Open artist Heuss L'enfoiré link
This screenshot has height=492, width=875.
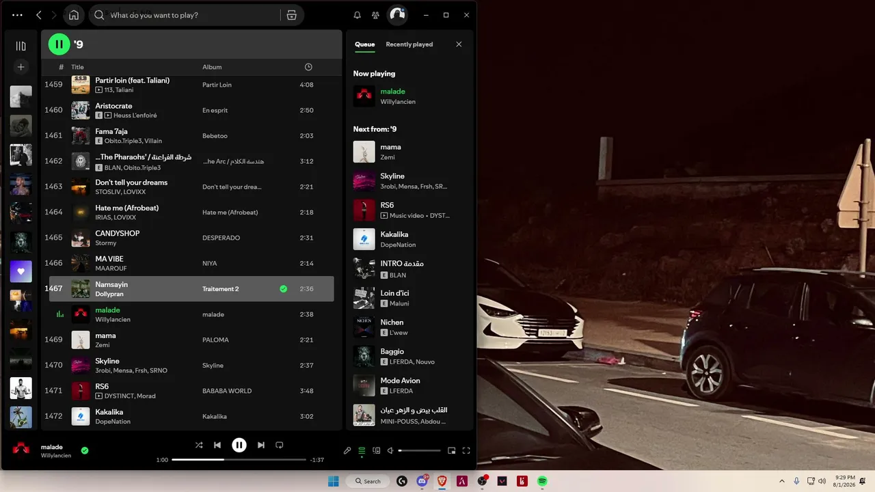click(135, 115)
